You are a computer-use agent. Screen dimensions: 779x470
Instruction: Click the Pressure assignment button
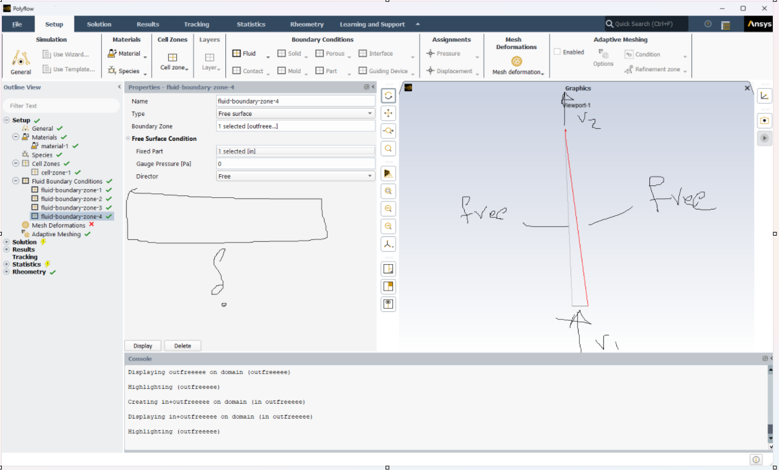[443, 54]
